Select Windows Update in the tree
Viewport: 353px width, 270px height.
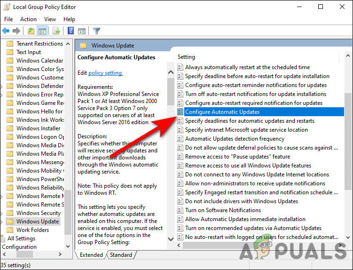[x=38, y=222]
